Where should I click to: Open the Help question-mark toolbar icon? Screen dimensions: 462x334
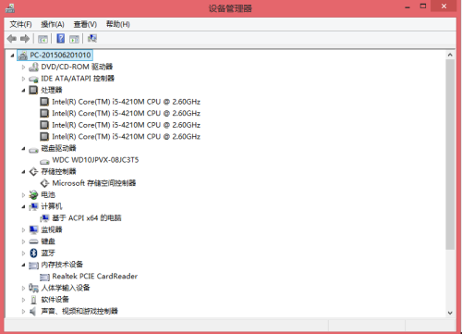click(x=61, y=39)
